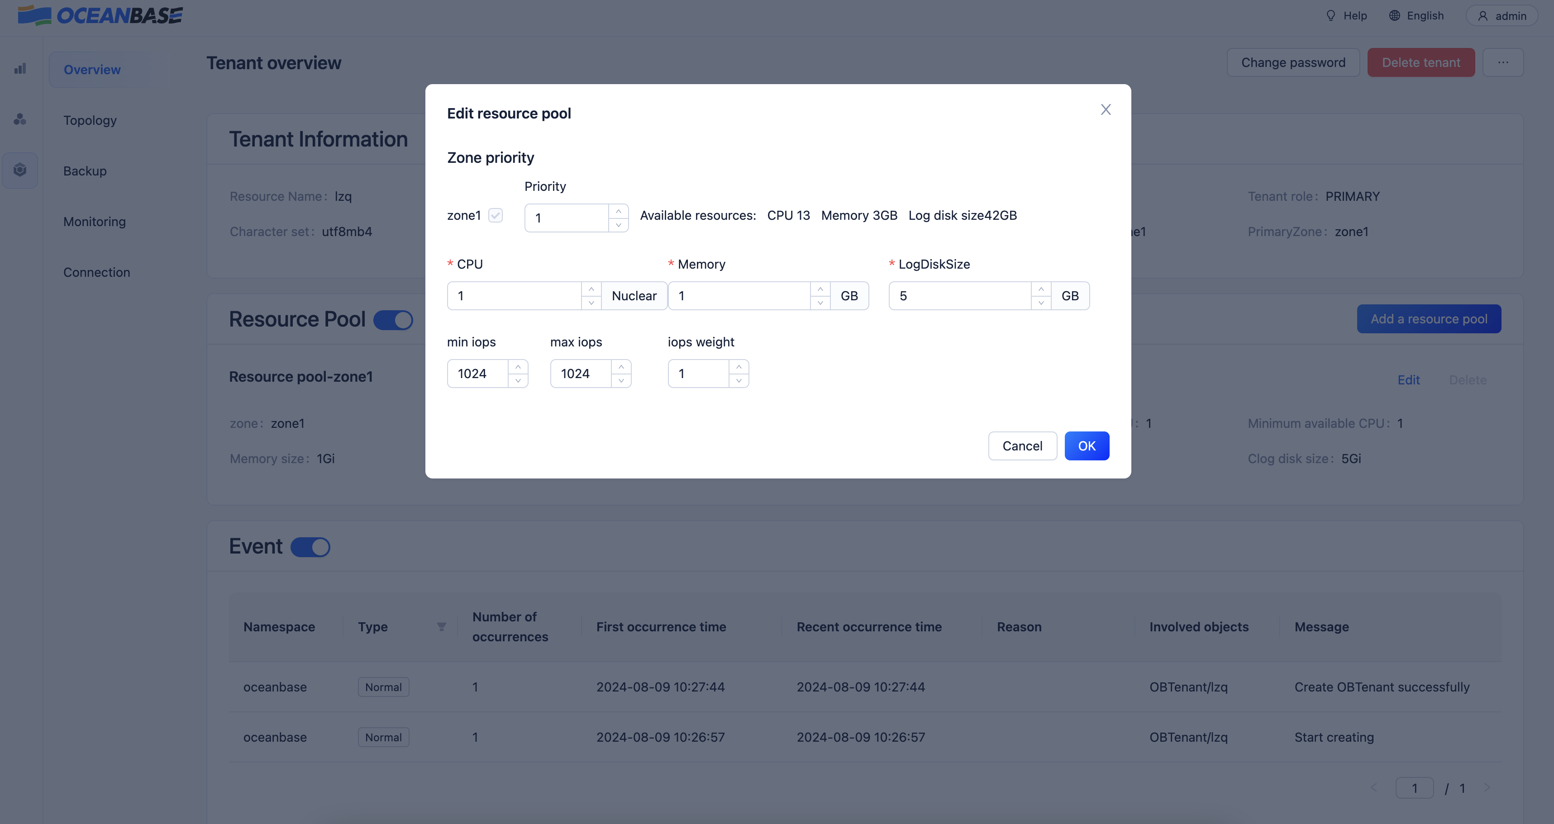The image size is (1554, 824).
Task: Open the cluster nodes icon in the sidebar
Action: [x=20, y=119]
